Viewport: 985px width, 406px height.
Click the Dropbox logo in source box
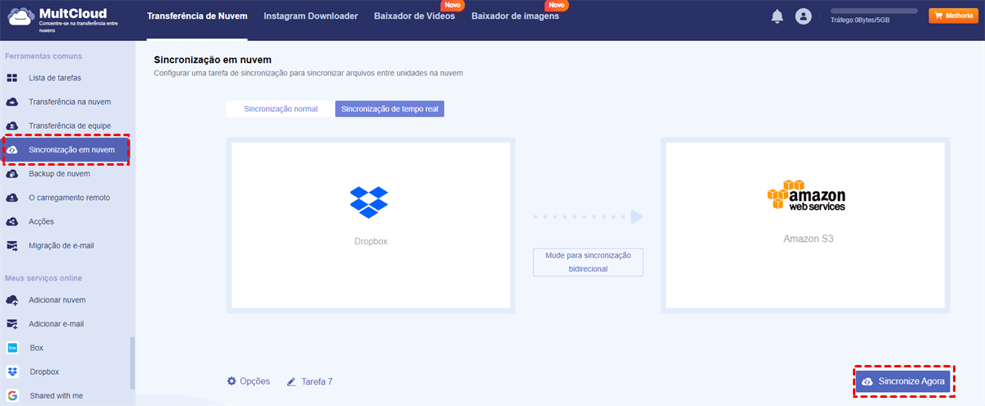coord(369,202)
